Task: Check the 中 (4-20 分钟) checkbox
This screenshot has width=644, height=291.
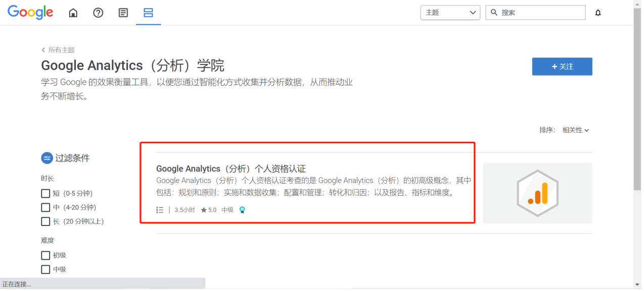Action: pos(45,207)
